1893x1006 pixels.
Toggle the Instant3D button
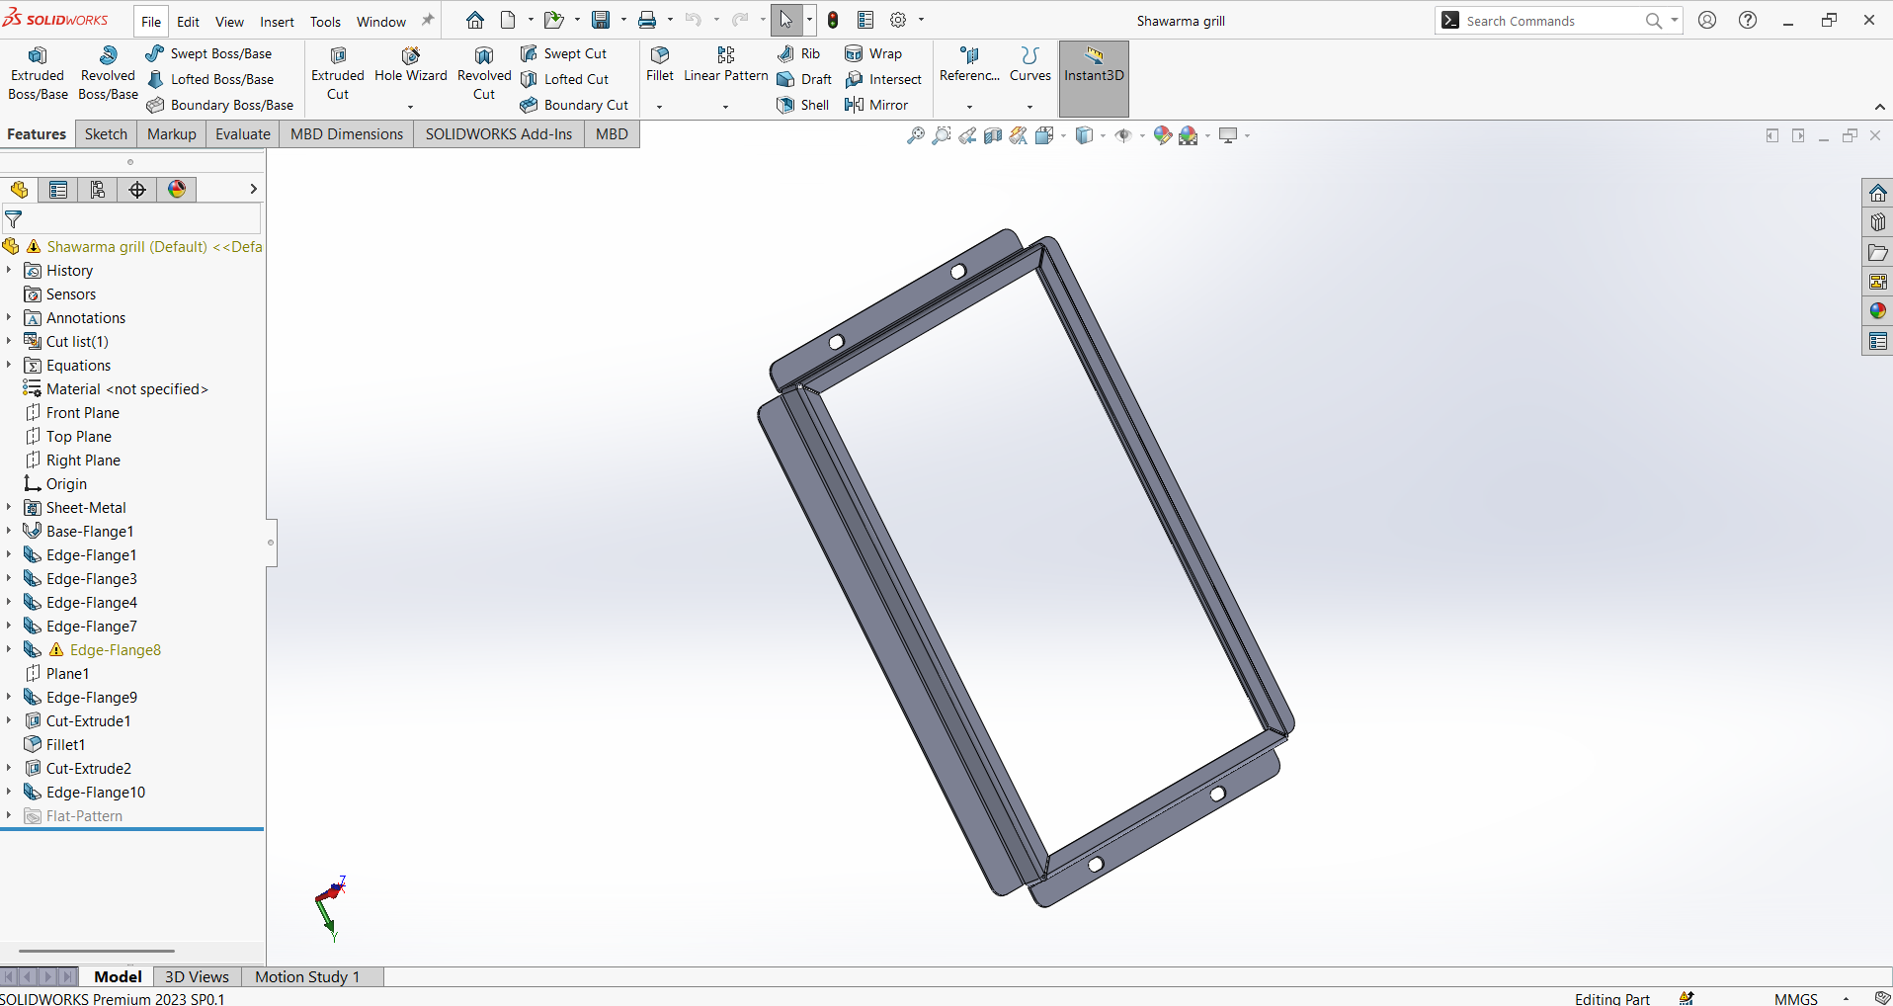1094,79
